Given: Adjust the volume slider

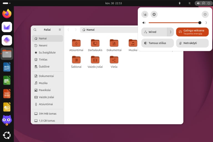Looking at the screenshot, I should 175,23.
